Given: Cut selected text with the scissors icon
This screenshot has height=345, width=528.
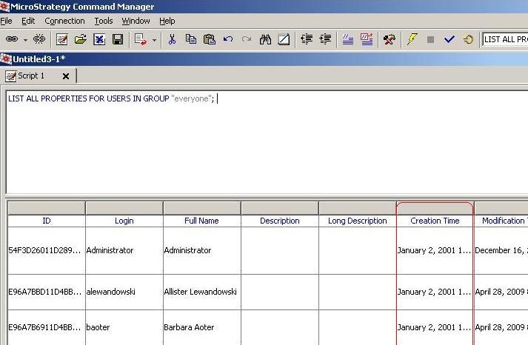Looking at the screenshot, I should pos(172,39).
